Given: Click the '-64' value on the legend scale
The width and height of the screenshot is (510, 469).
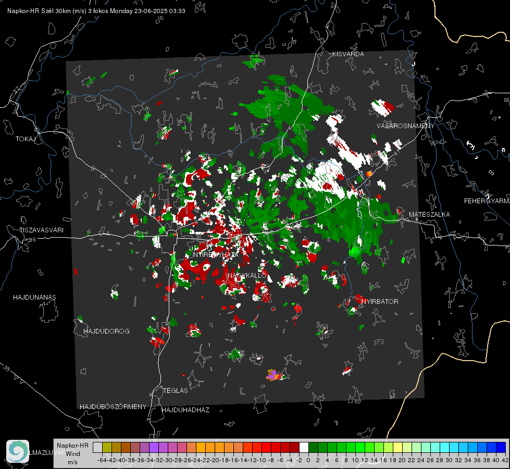Looking at the screenshot, I should pos(102,460).
